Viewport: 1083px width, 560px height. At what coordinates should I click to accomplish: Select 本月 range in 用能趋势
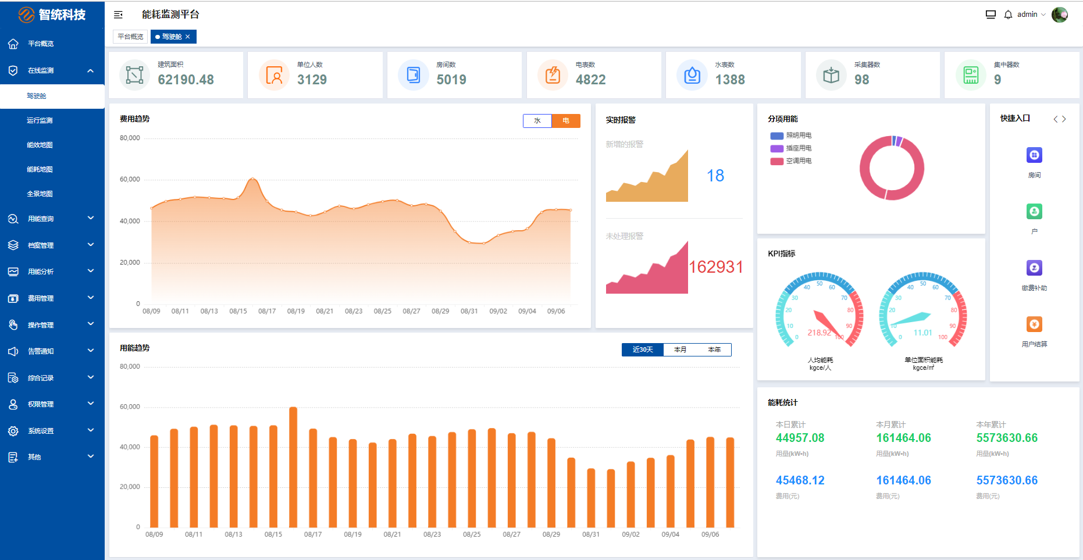[x=680, y=349]
